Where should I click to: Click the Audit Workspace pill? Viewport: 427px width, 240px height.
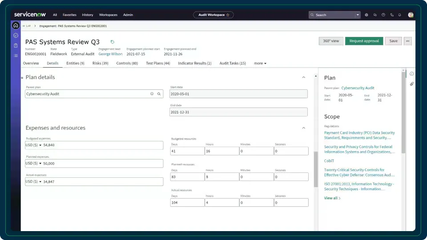point(213,15)
